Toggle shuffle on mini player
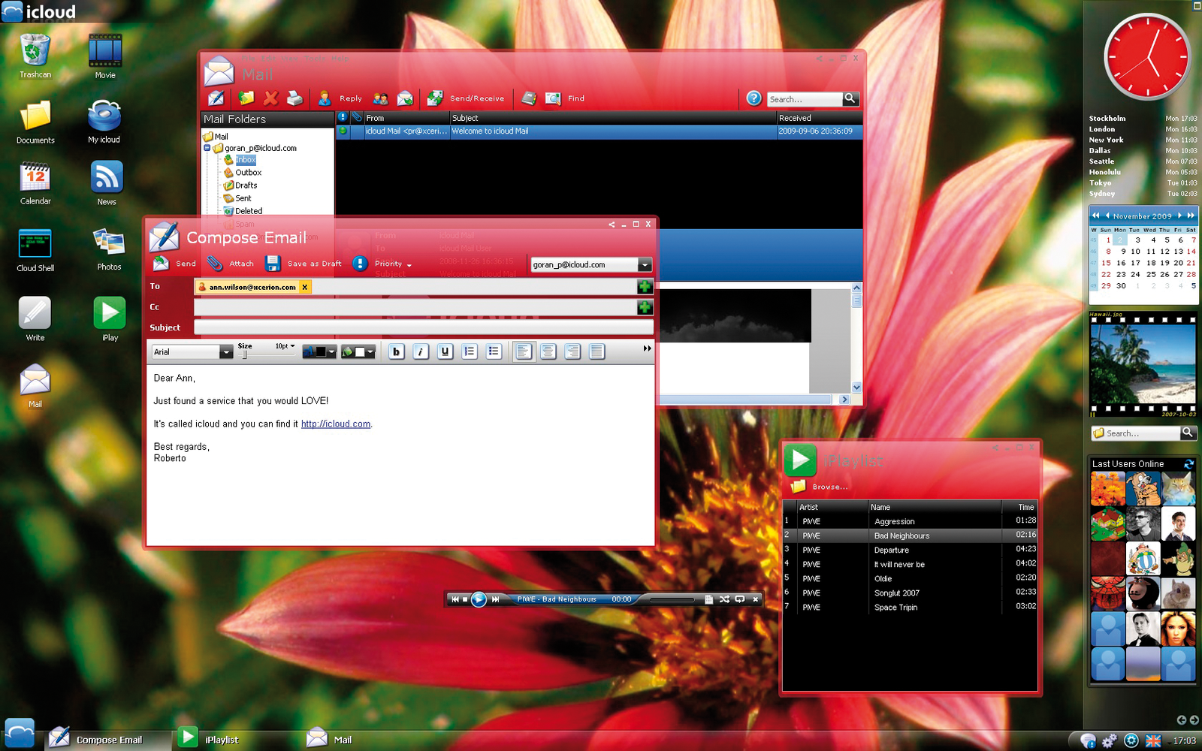This screenshot has width=1202, height=751. (x=724, y=599)
